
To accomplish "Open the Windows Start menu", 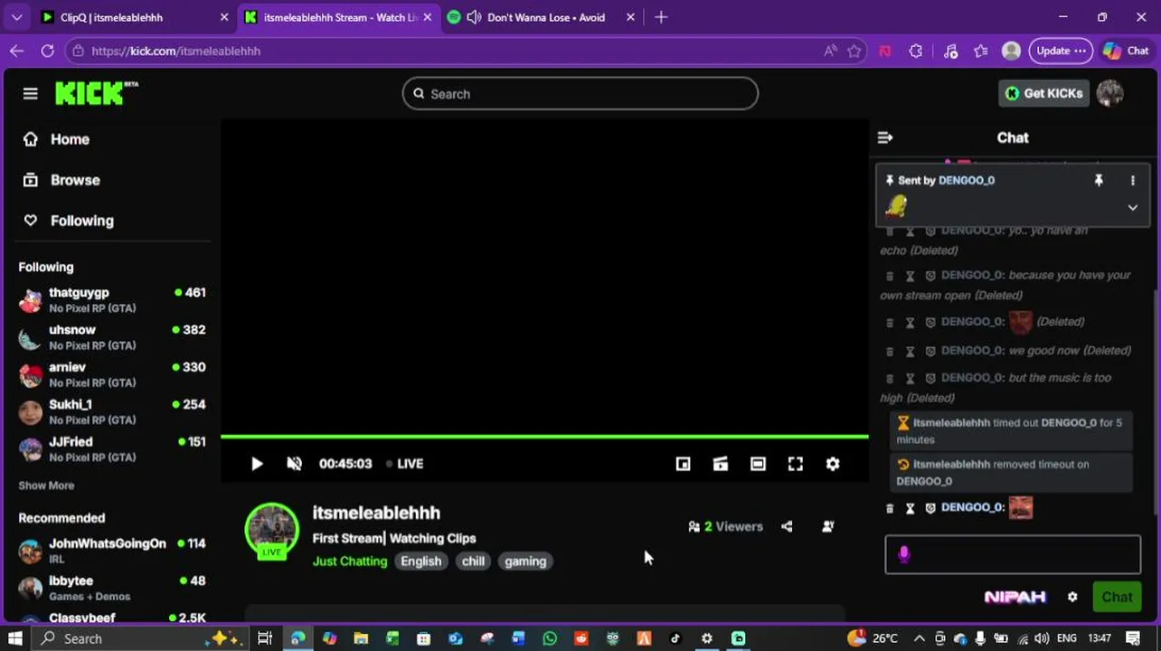I will pos(15,638).
